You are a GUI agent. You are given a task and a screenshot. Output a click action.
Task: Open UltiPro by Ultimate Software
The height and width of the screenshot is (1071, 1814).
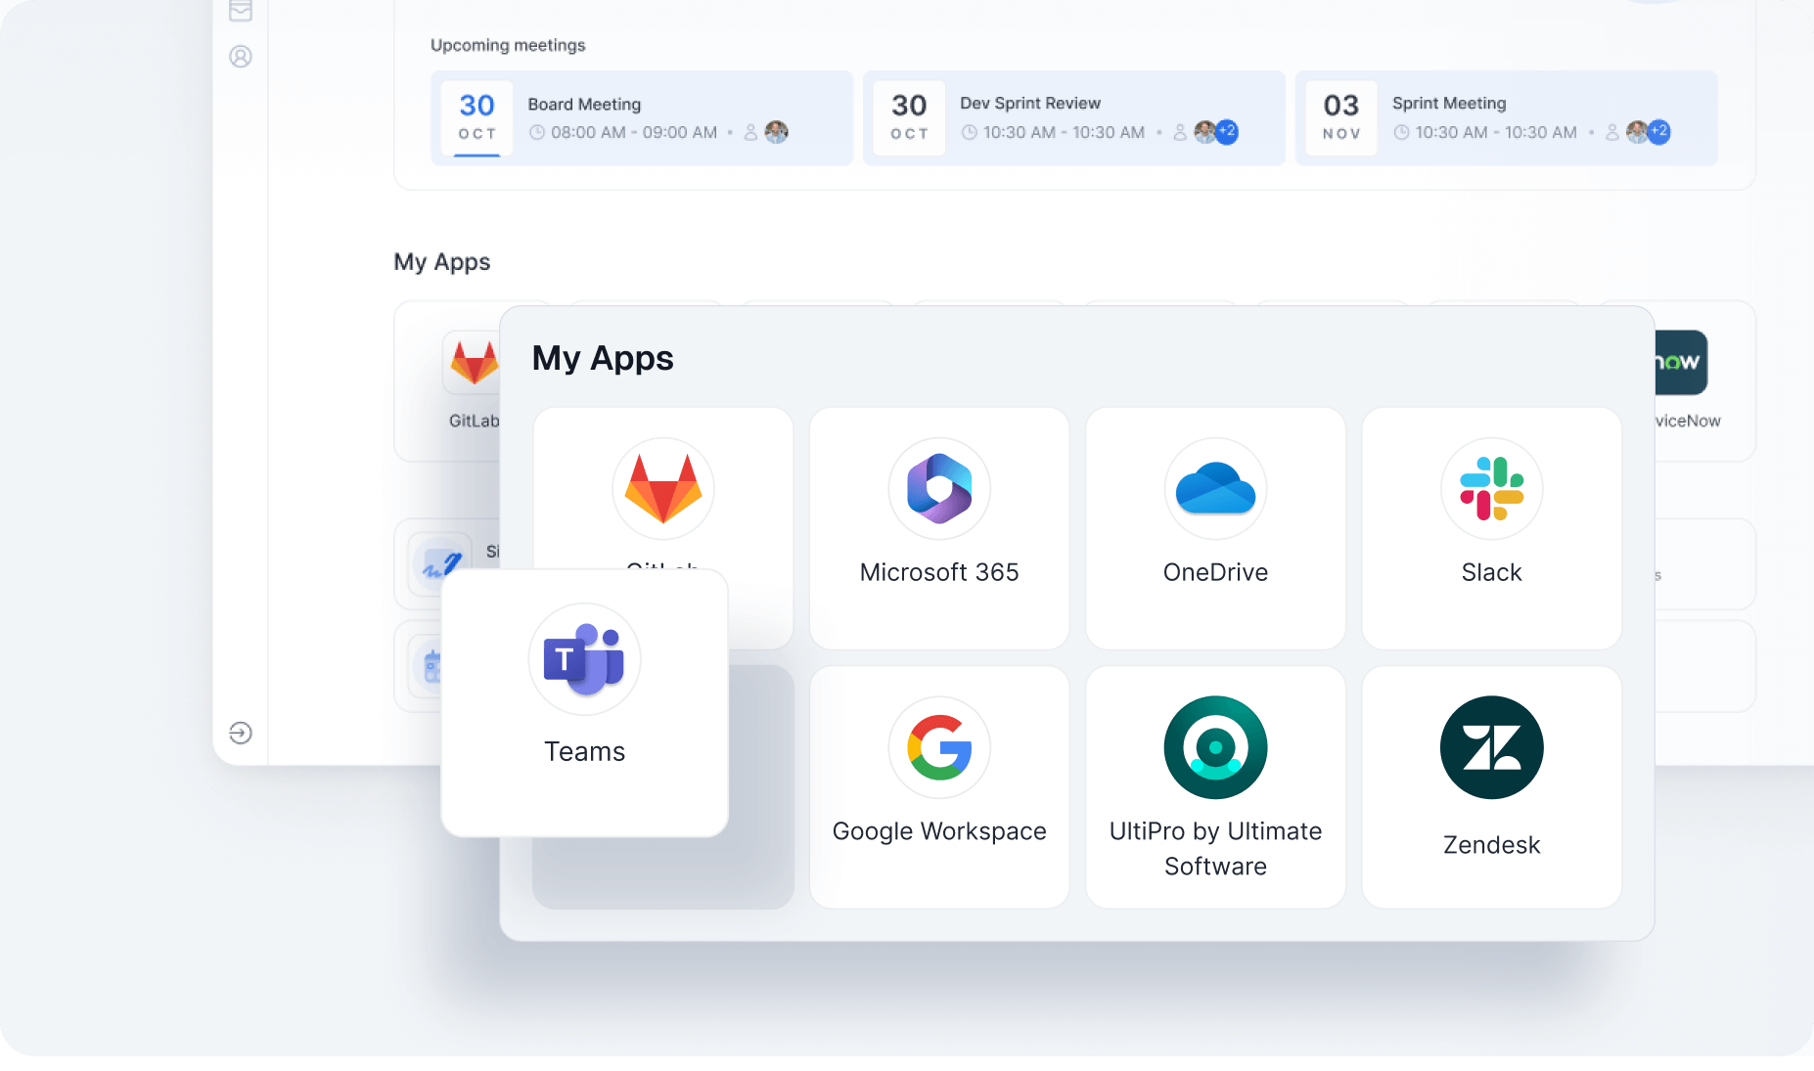pos(1215,787)
